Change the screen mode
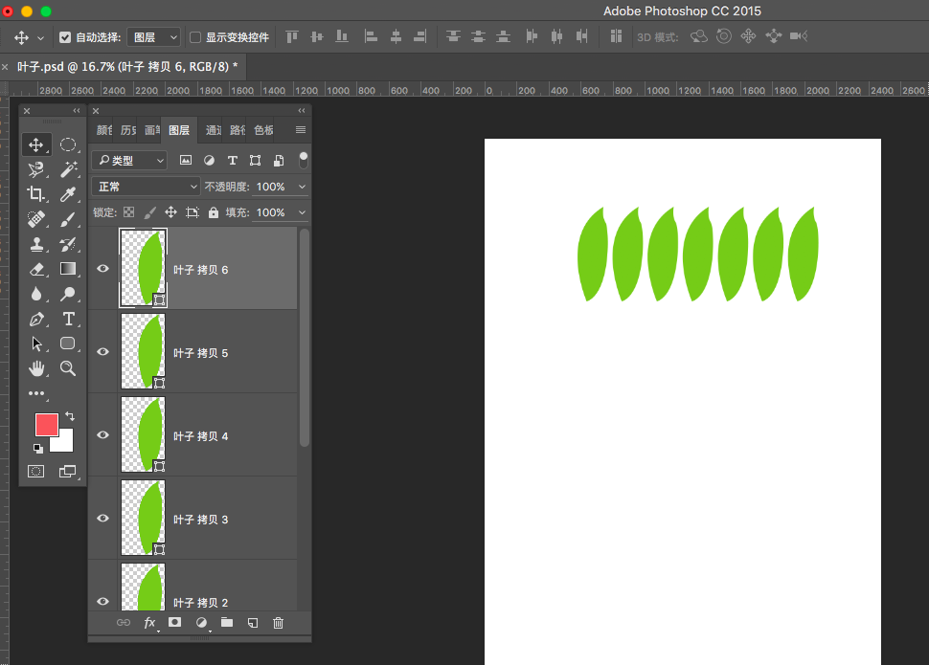This screenshot has height=665, width=929. pyautogui.click(x=68, y=472)
